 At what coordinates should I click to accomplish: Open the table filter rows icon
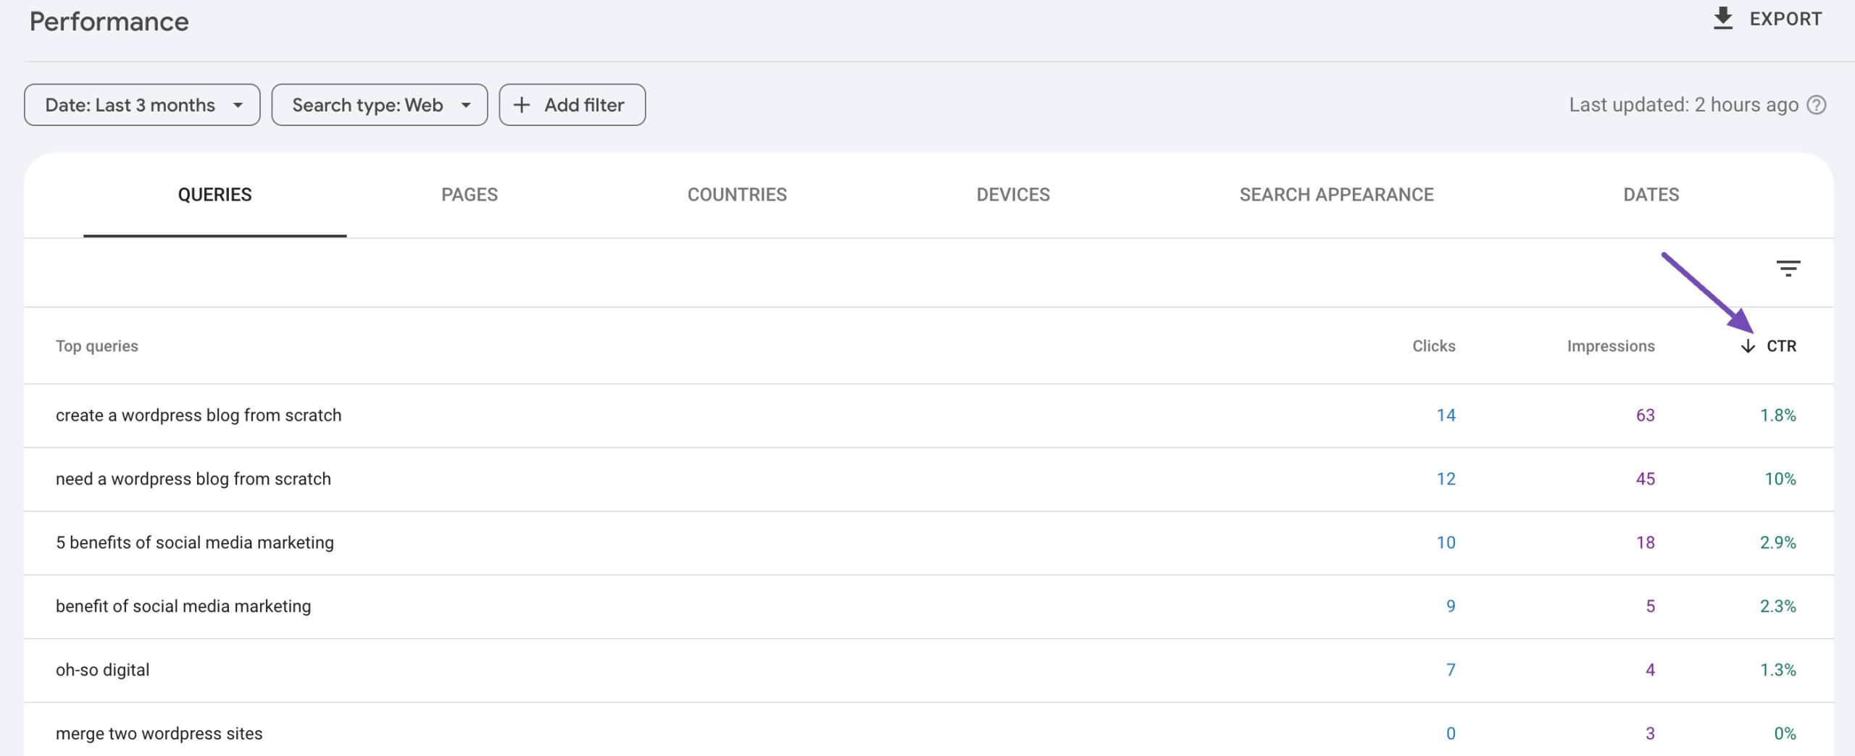click(x=1788, y=269)
